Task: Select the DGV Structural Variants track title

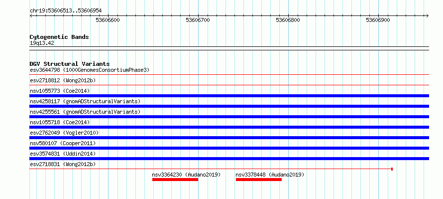Action: click(x=70, y=64)
